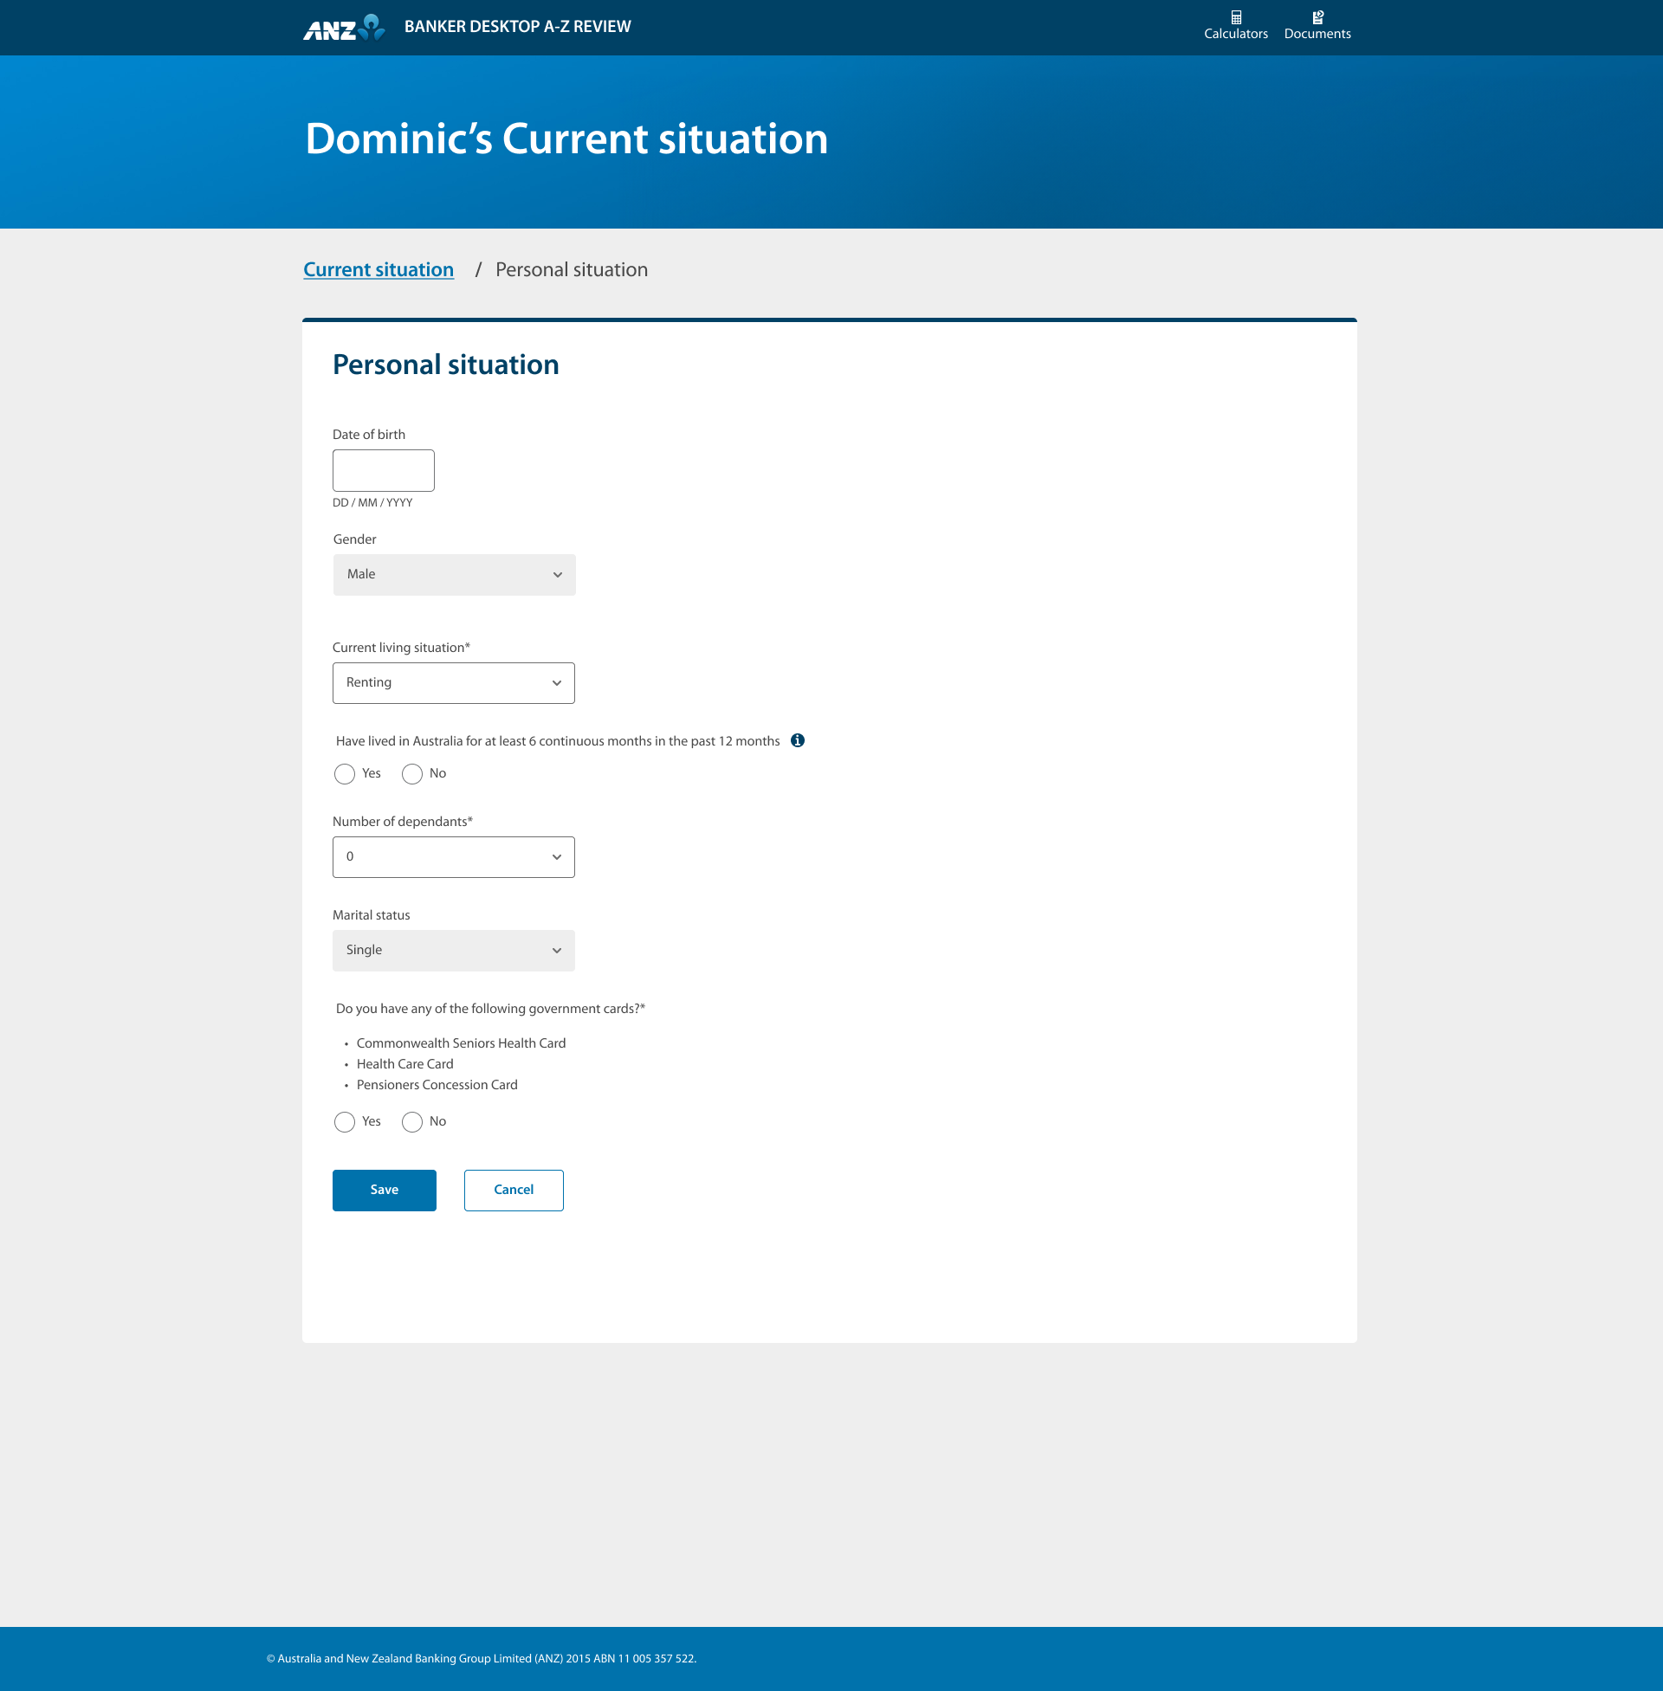Open the Documents section from the header
Screen dimensions: 1663x1691
click(x=1317, y=25)
